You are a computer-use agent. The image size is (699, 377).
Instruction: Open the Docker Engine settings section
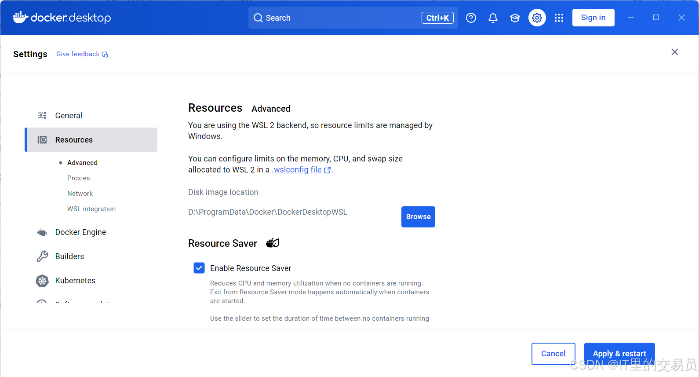91,232
